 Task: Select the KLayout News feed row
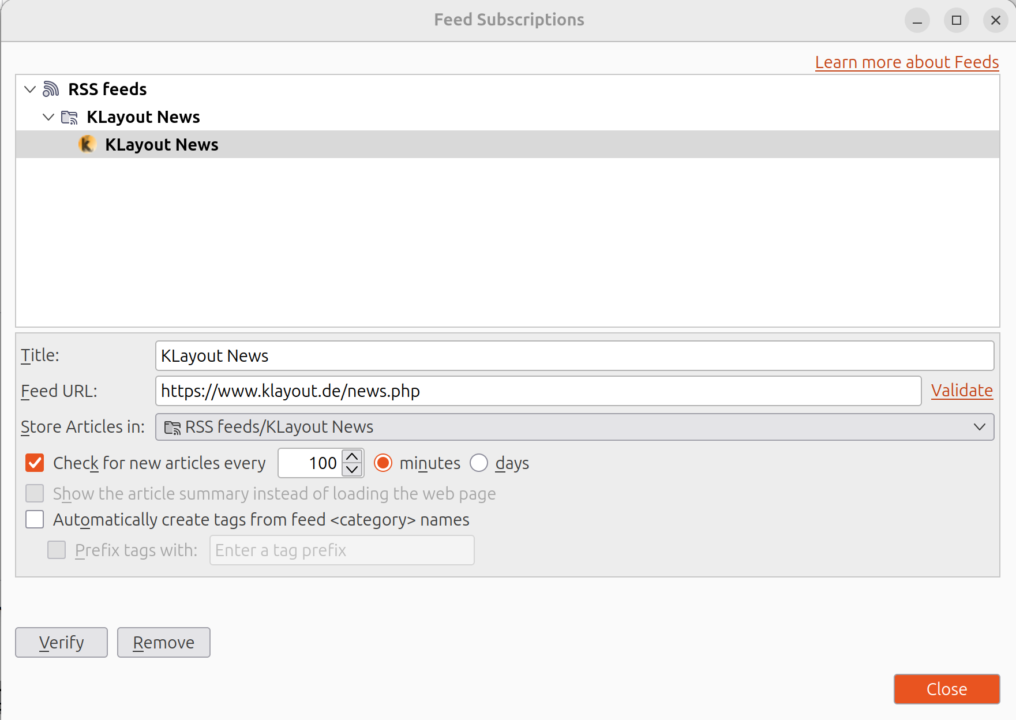click(x=162, y=144)
